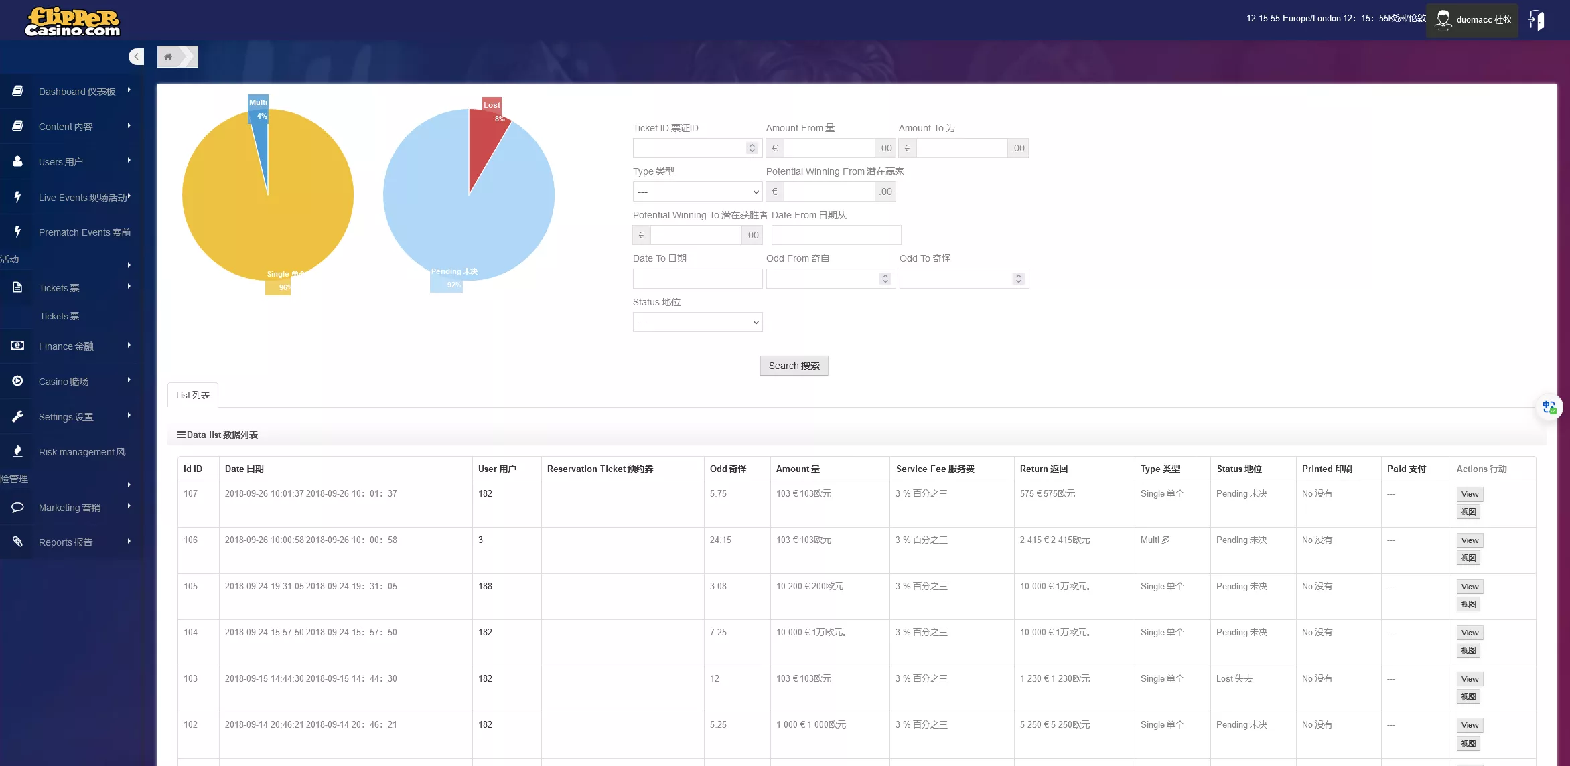Click View for ticket 107
The image size is (1570, 766).
tap(1470, 494)
